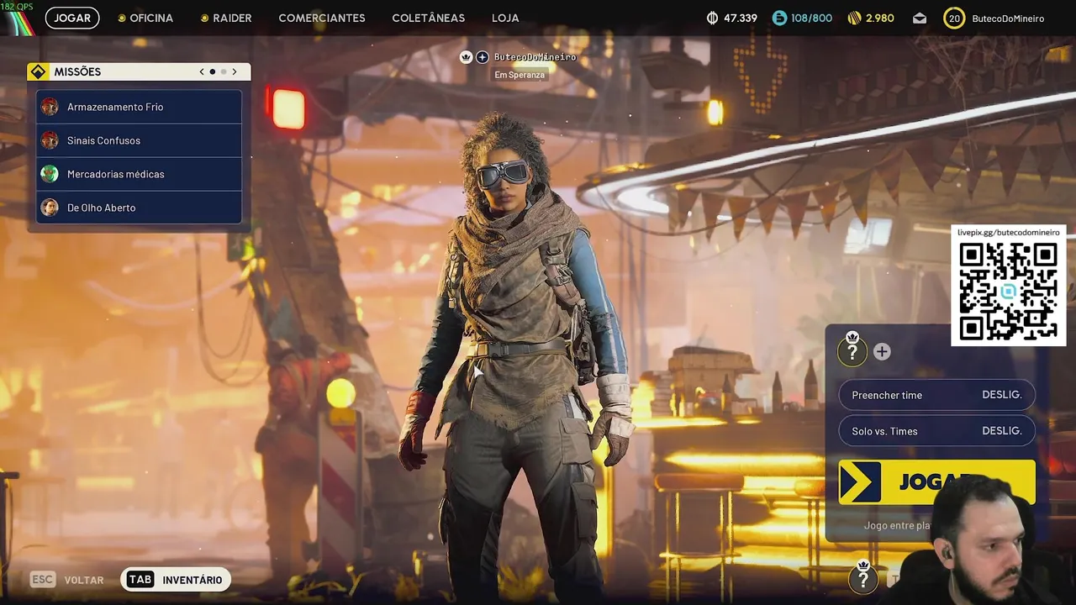The width and height of the screenshot is (1076, 605).
Task: Click the Sinais Confusos character portrait
Action: 50,140
